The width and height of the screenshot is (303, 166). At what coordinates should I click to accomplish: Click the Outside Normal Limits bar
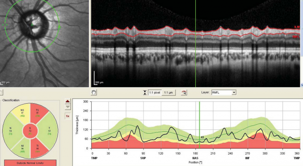pyautogui.click(x=30, y=162)
